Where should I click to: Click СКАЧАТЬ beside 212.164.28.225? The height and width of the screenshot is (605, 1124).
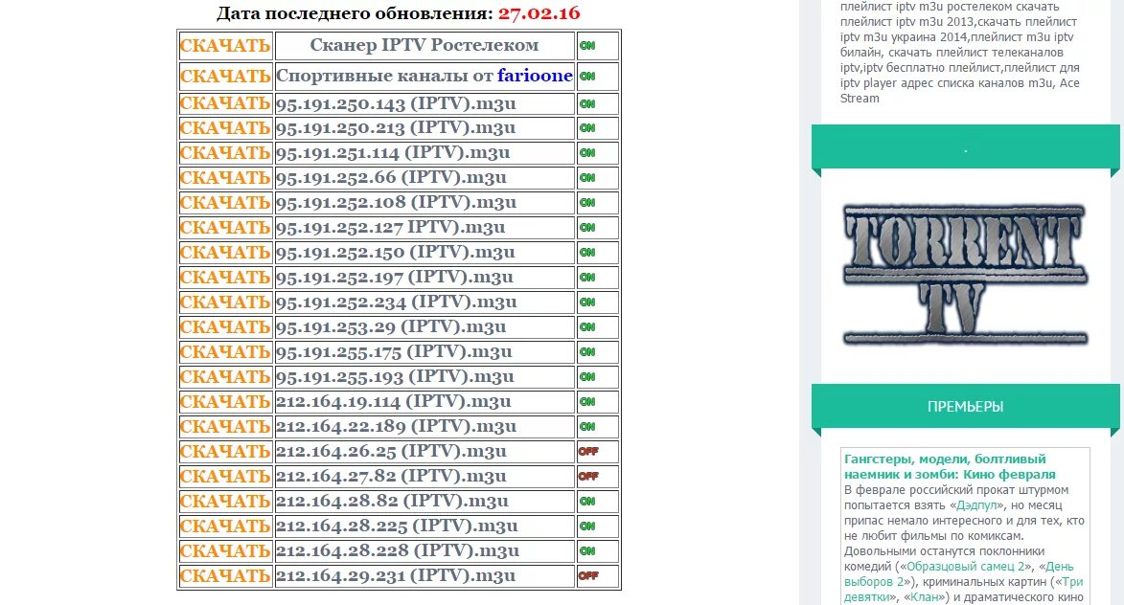[x=225, y=527]
